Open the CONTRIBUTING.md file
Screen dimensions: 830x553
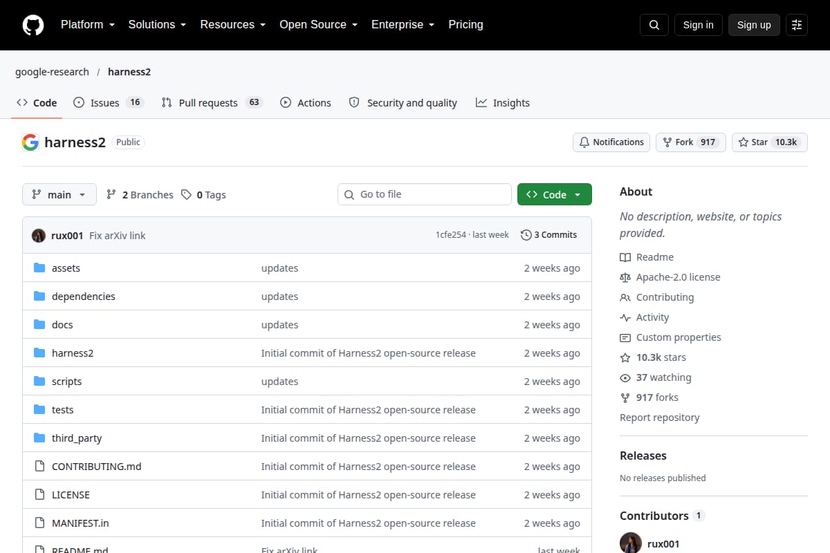coord(97,467)
